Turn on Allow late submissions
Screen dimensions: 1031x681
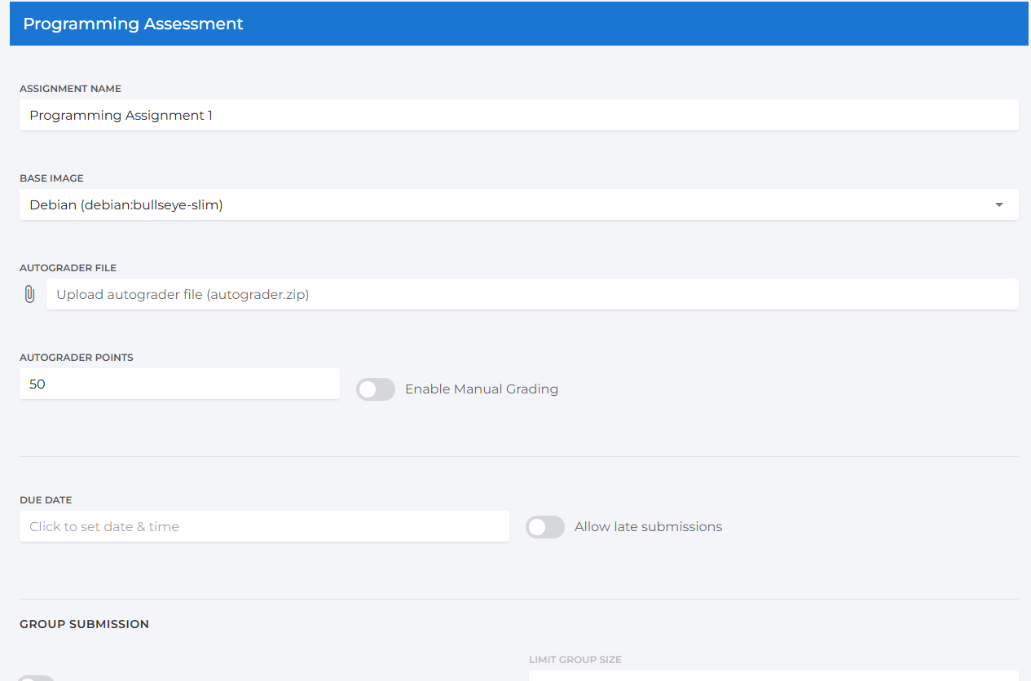(544, 527)
